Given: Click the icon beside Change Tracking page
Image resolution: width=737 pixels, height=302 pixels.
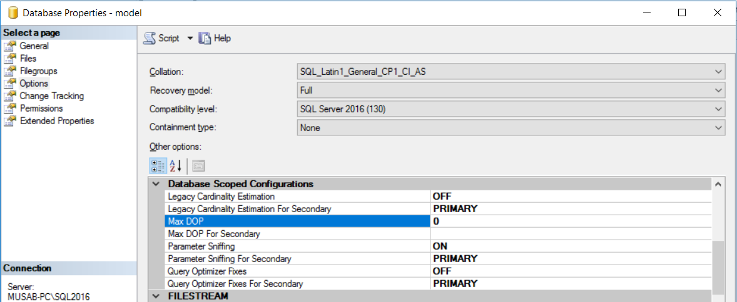Looking at the screenshot, I should pyautogui.click(x=10, y=96).
